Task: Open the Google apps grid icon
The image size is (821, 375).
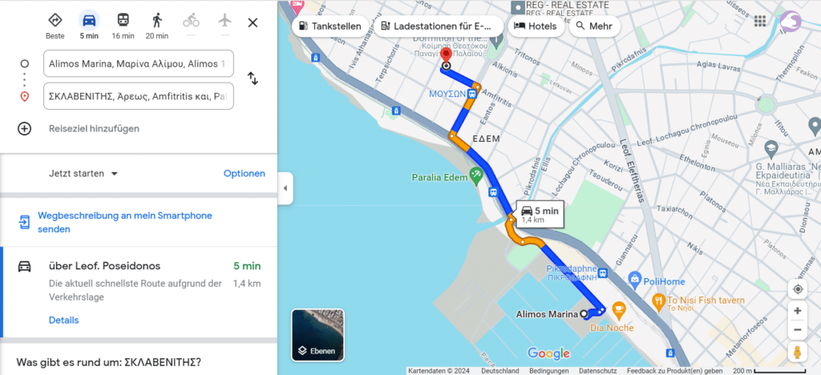Action: coord(760,21)
